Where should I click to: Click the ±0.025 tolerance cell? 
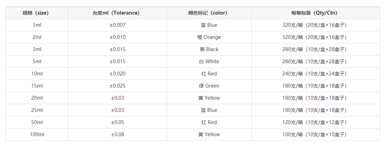[117, 86]
